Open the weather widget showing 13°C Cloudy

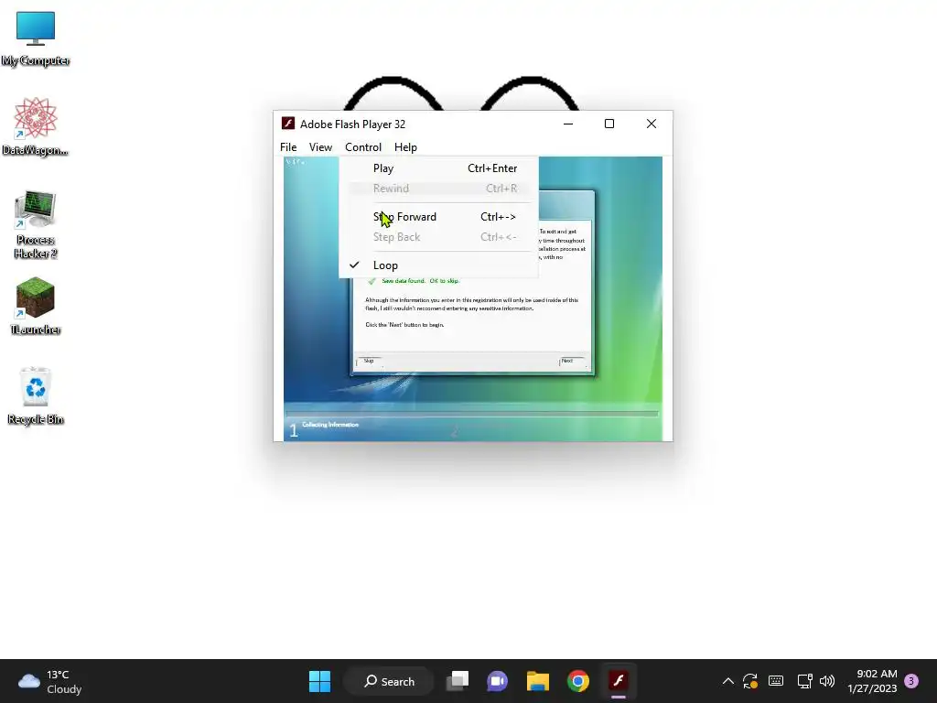(50, 681)
